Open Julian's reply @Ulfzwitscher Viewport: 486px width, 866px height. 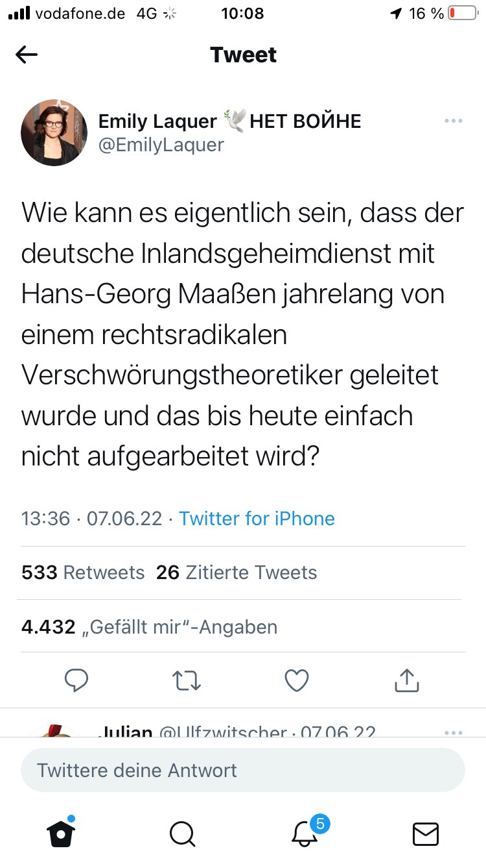(x=194, y=732)
